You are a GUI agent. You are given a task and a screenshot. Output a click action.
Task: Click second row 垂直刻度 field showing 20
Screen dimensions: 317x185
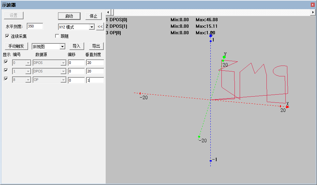coord(95,71)
